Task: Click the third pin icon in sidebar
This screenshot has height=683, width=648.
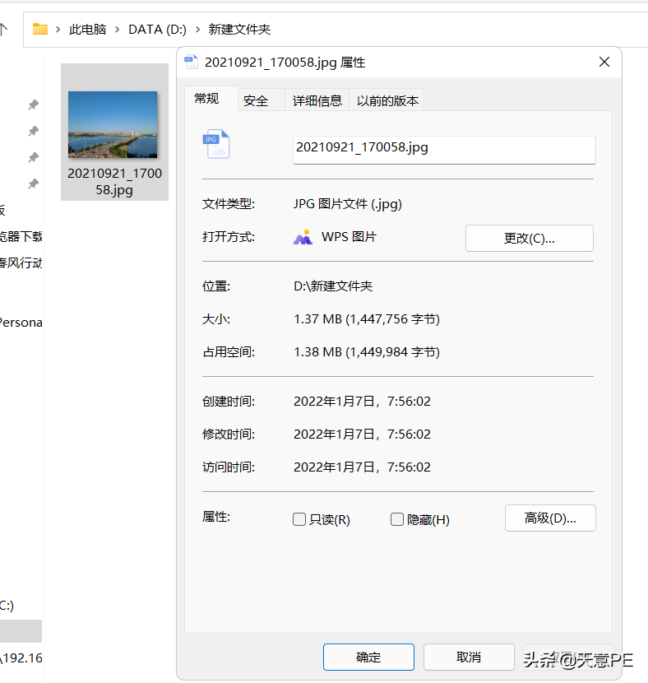Action: 34,157
